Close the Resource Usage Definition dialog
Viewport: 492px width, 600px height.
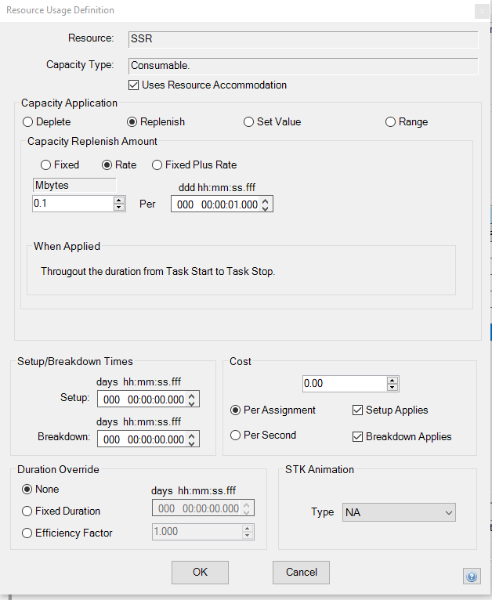479,11
